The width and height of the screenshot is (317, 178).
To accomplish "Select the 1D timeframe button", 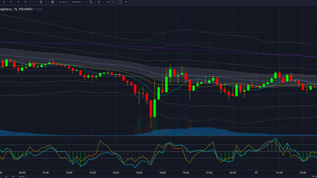I will point(3,2).
